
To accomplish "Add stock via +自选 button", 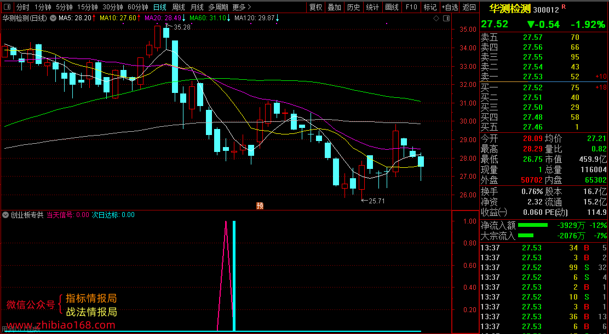I will point(450,7).
